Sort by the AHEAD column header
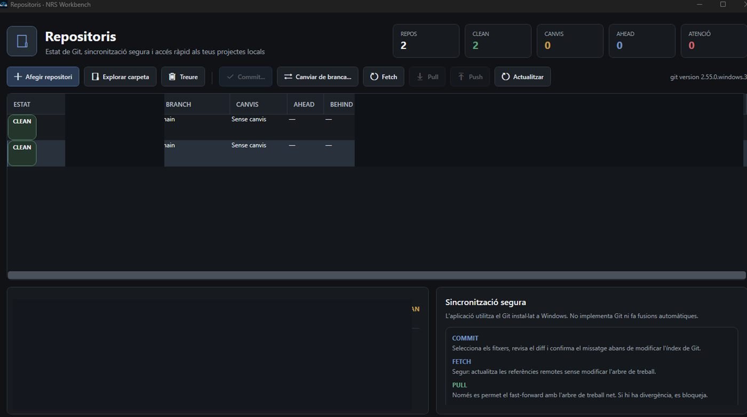 [x=305, y=104]
